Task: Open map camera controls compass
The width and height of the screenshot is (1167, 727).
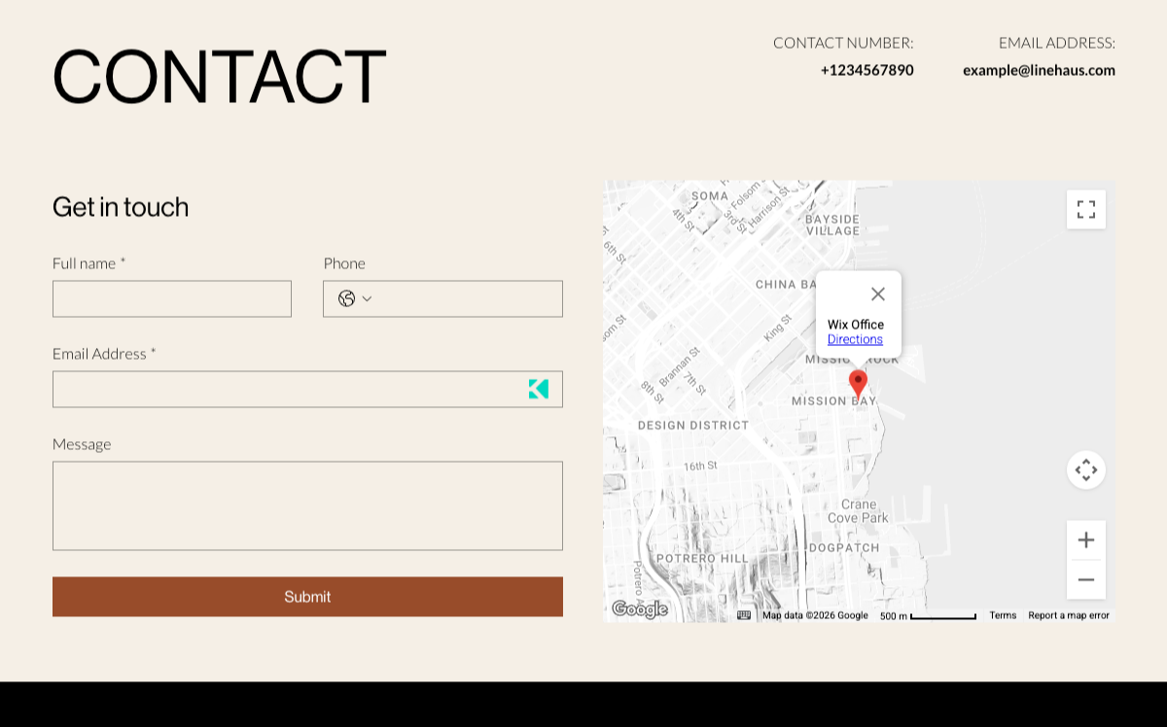Action: click(1086, 469)
